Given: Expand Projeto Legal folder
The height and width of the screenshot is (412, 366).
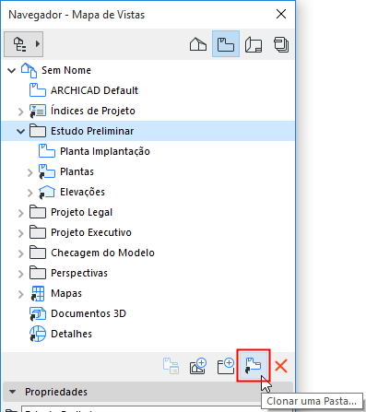Looking at the screenshot, I should point(20,213).
